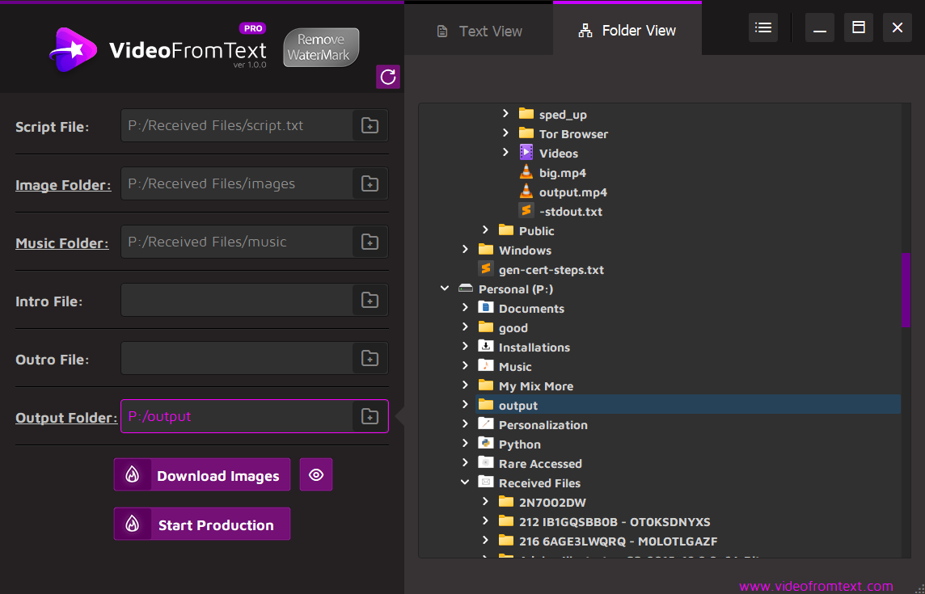This screenshot has width=925, height=594.
Task: Click the Music Folder label link
Action: 62,243
